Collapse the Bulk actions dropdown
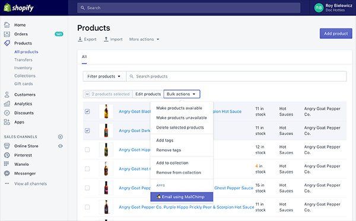Image resolution: width=356 pixels, height=221 pixels. 182,94
